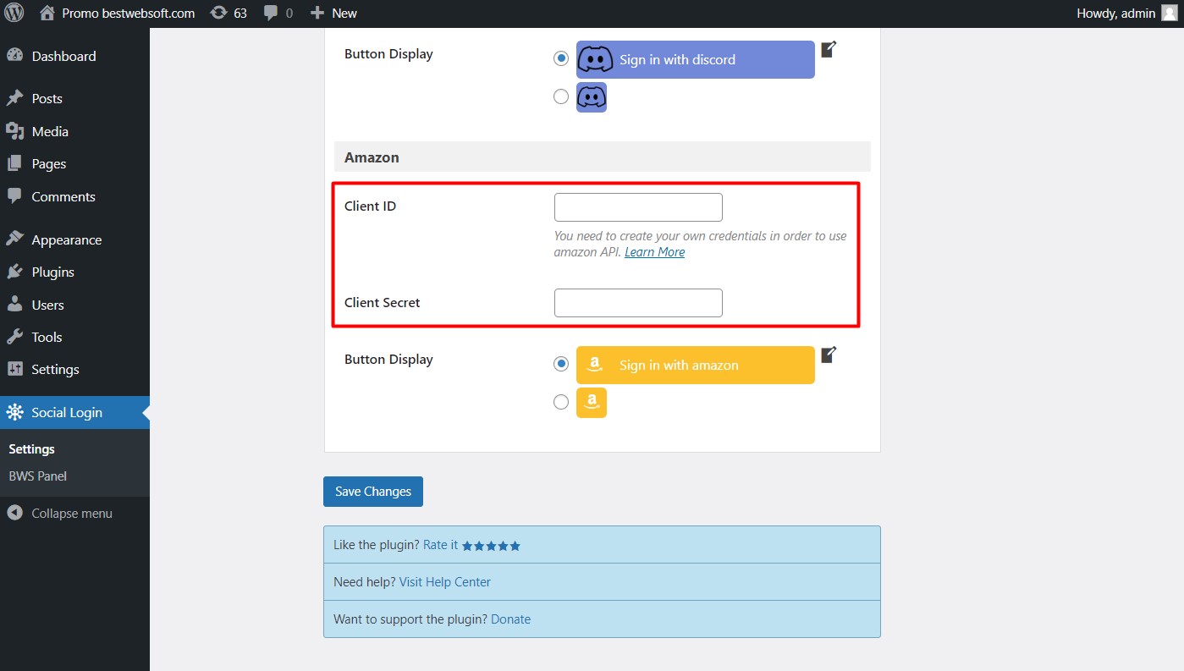Click the Rate it link
The width and height of the screenshot is (1184, 671).
(x=440, y=545)
